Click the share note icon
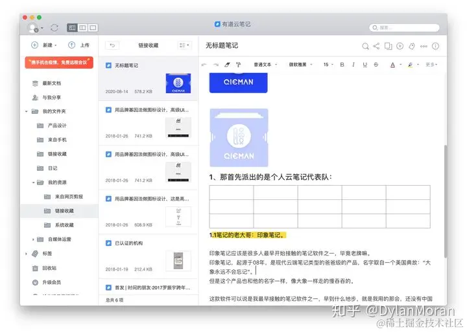467x332 pixels. [x=376, y=46]
